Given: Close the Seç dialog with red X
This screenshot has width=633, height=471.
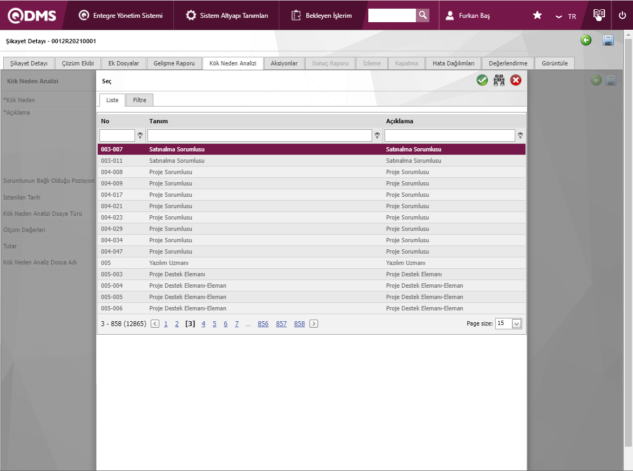Looking at the screenshot, I should pos(516,81).
